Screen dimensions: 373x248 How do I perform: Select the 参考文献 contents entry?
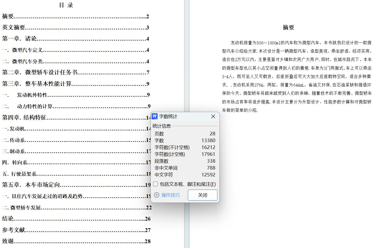coord(14,230)
